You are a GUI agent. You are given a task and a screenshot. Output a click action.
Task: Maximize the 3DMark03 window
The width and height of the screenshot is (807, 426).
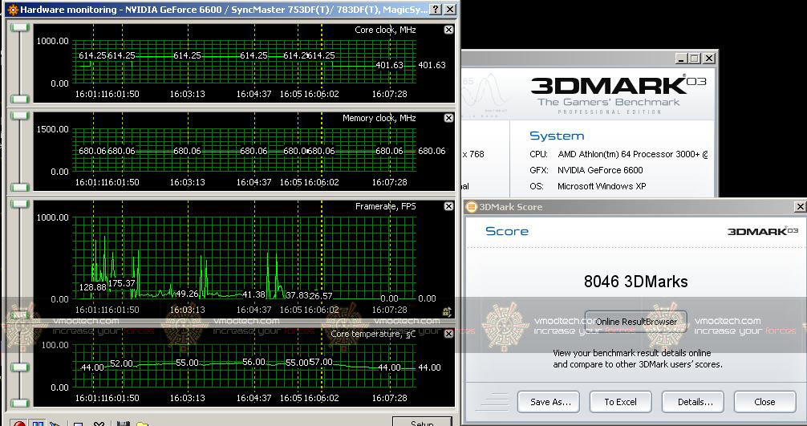(x=695, y=58)
